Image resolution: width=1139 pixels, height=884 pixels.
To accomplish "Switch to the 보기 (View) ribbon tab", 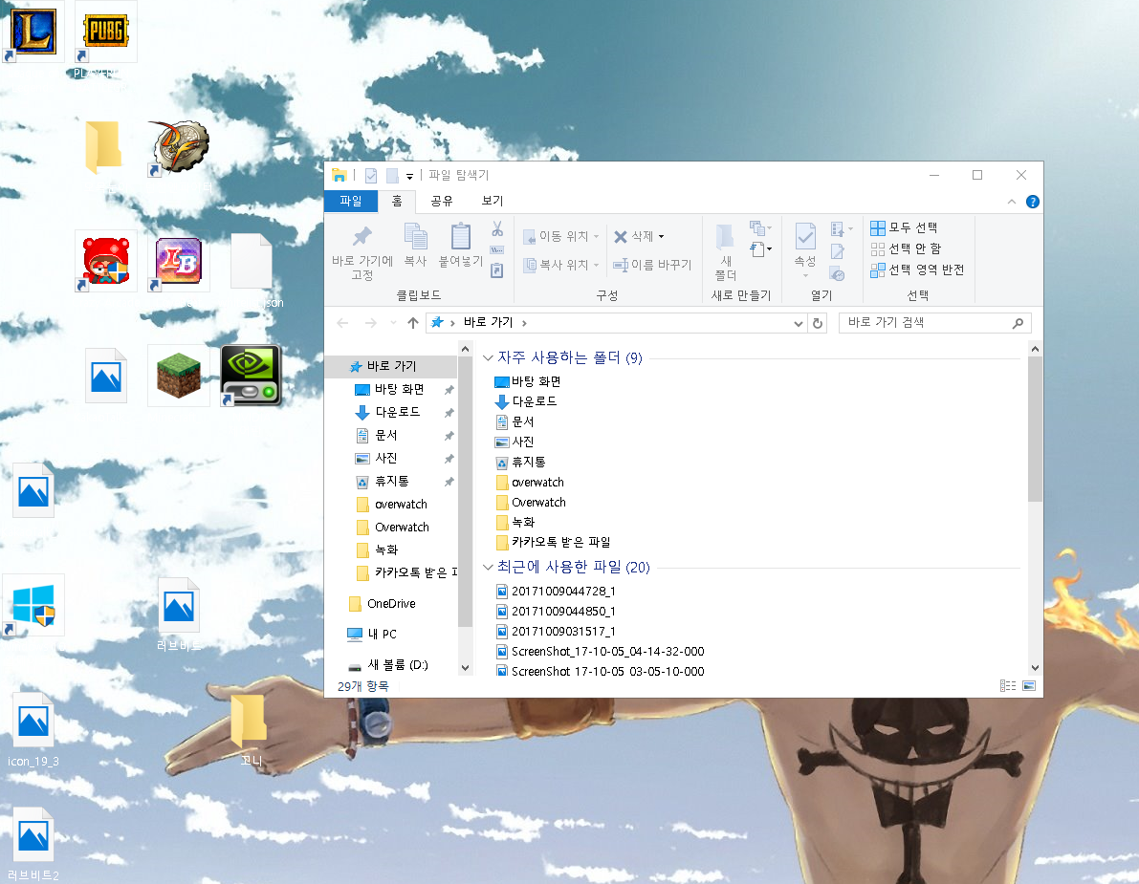I will click(493, 201).
